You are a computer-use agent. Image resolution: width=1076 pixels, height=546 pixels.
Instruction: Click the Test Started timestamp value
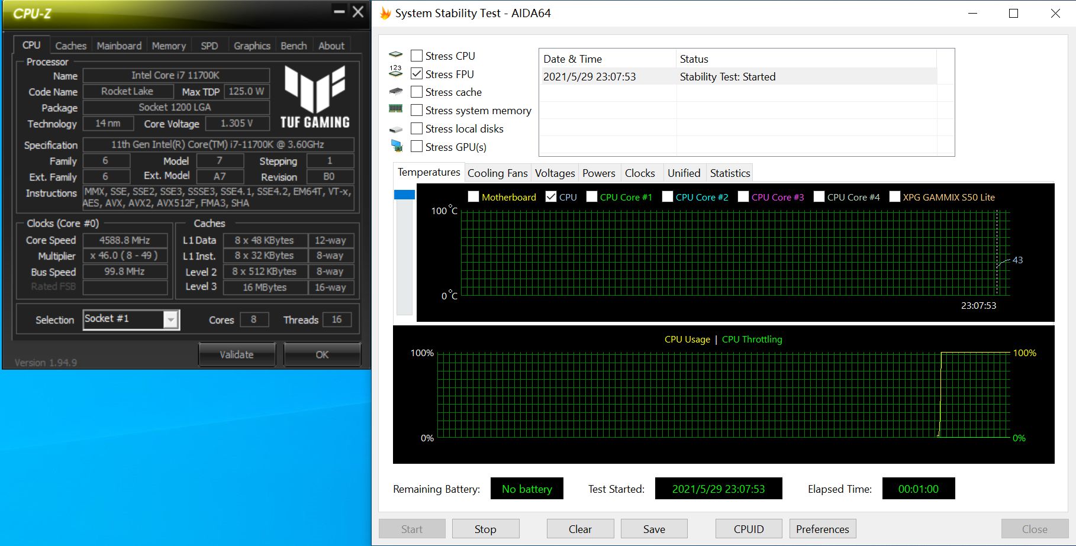pos(719,489)
